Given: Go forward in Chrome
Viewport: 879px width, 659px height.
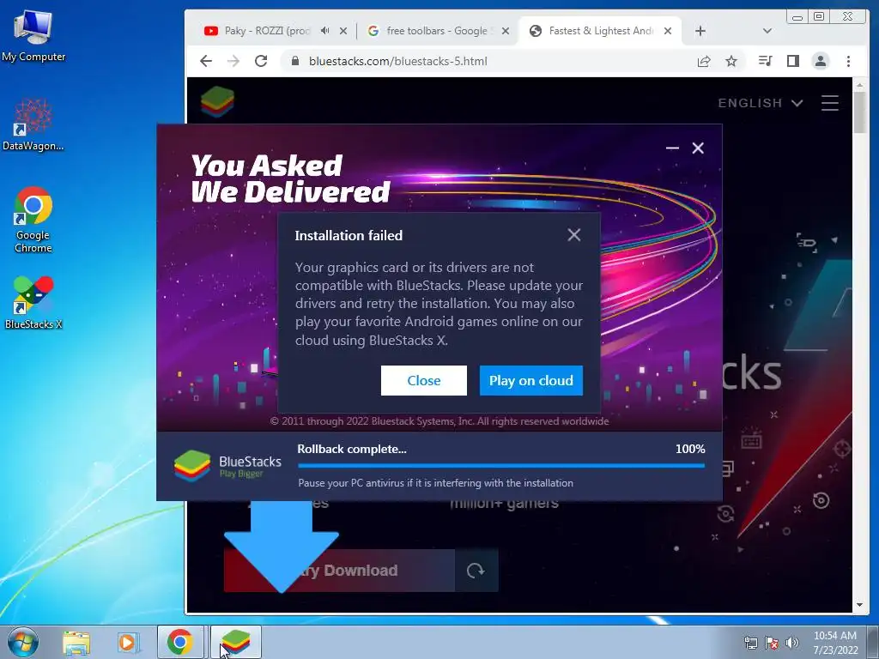Looking at the screenshot, I should [233, 61].
